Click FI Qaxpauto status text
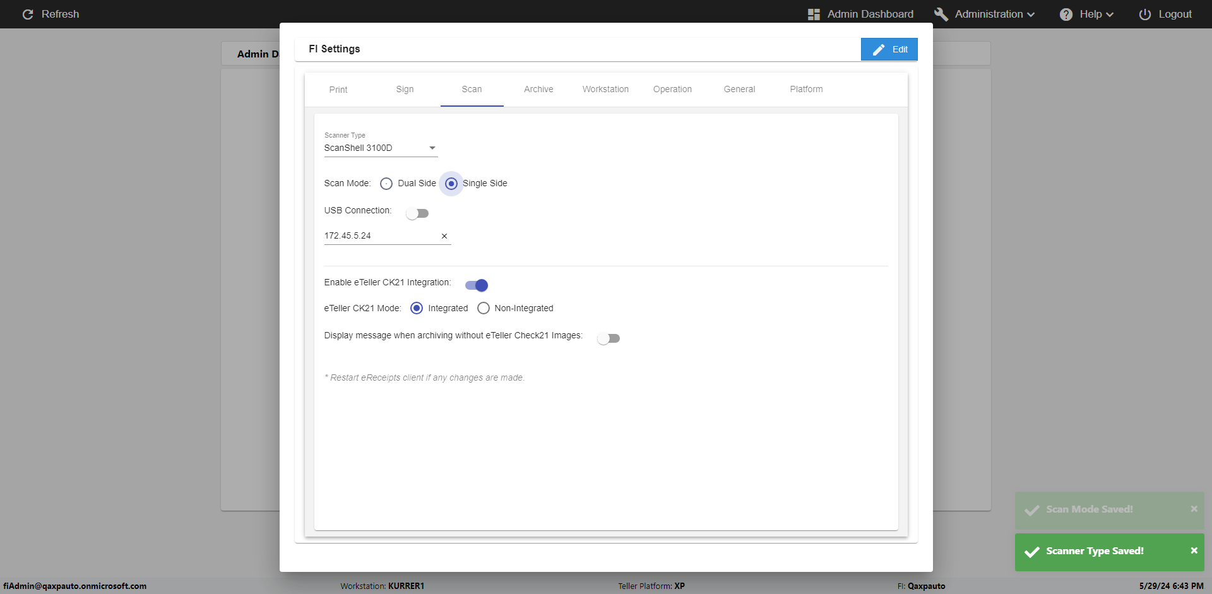Viewport: 1212px width, 594px height. [x=922, y=586]
